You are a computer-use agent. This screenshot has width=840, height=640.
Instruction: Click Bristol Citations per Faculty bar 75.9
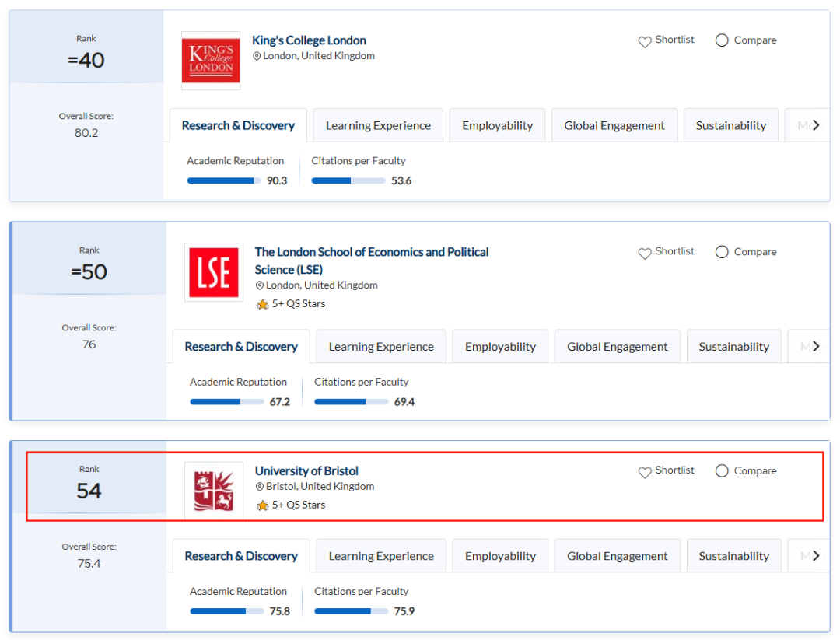click(x=352, y=611)
